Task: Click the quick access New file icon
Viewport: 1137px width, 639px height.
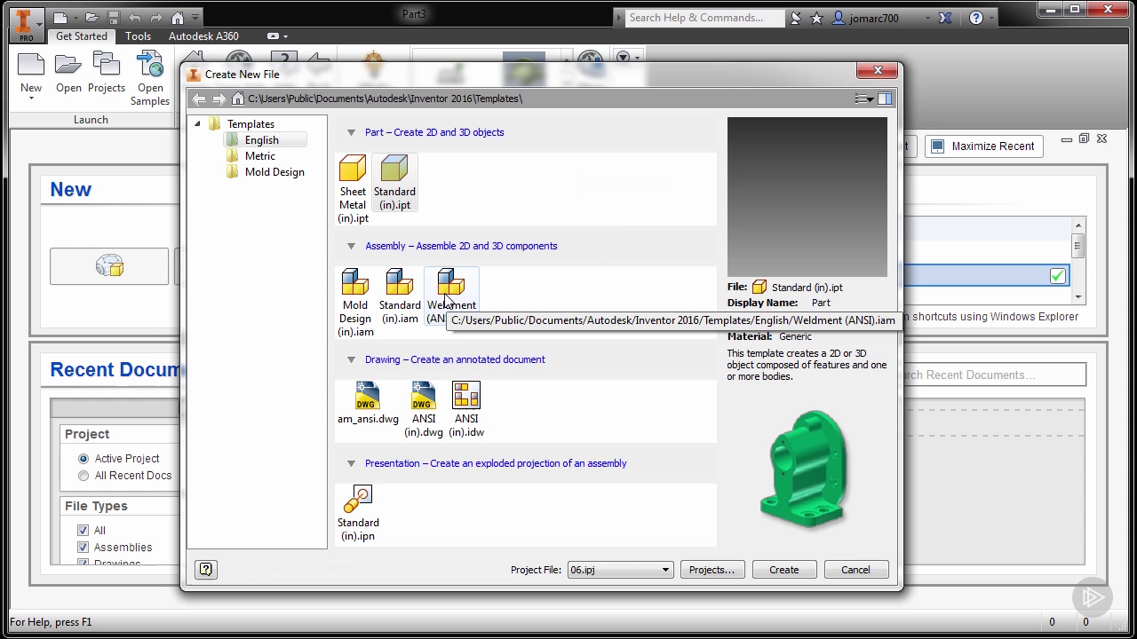Action: [60, 18]
